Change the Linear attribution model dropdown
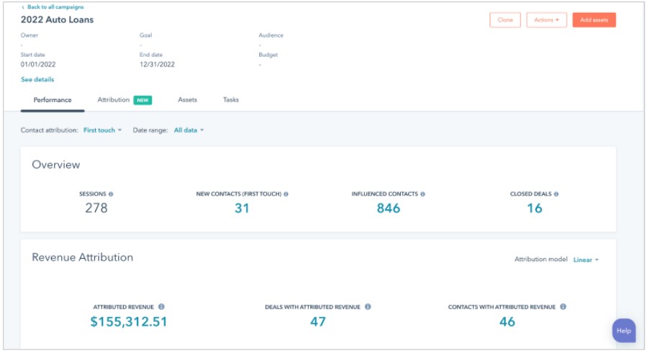 [586, 260]
